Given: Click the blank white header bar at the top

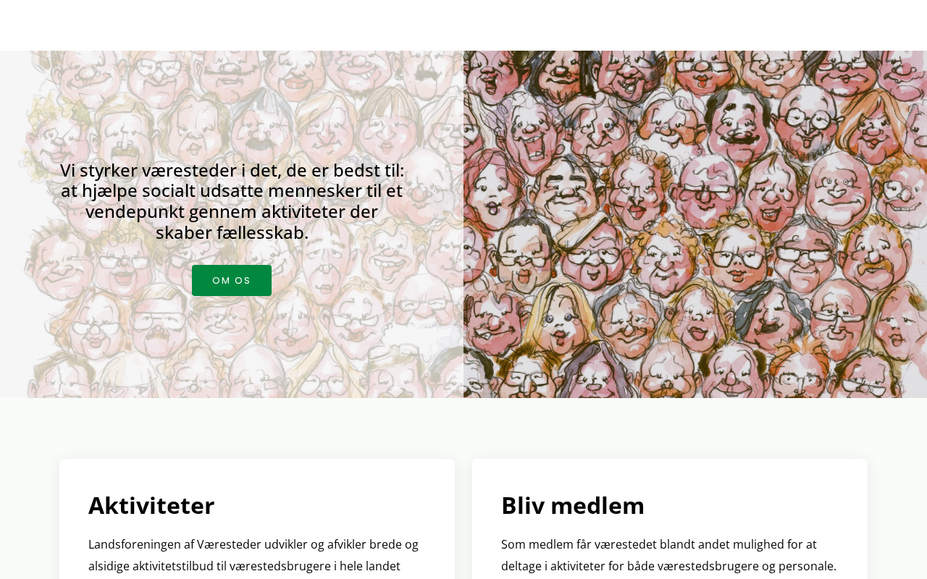Looking at the screenshot, I should click(x=463, y=25).
